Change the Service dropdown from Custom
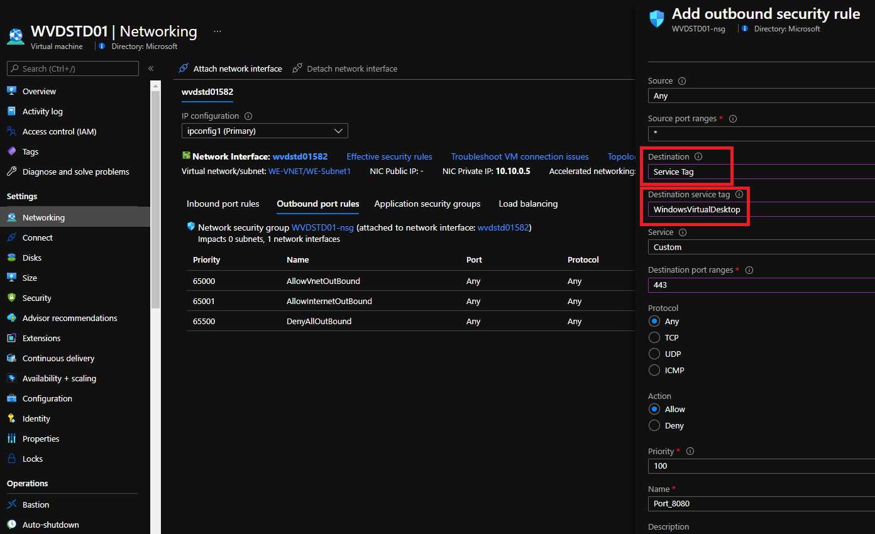Viewport: 875px width, 534px height. click(x=759, y=247)
